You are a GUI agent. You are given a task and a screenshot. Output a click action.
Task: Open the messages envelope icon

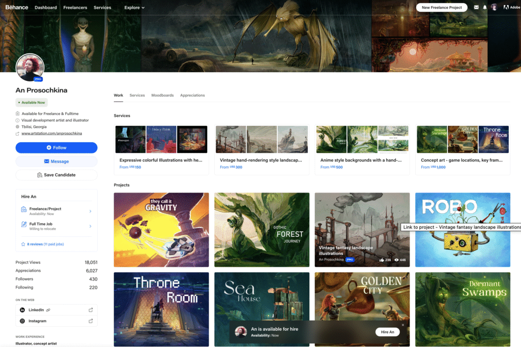click(476, 7)
